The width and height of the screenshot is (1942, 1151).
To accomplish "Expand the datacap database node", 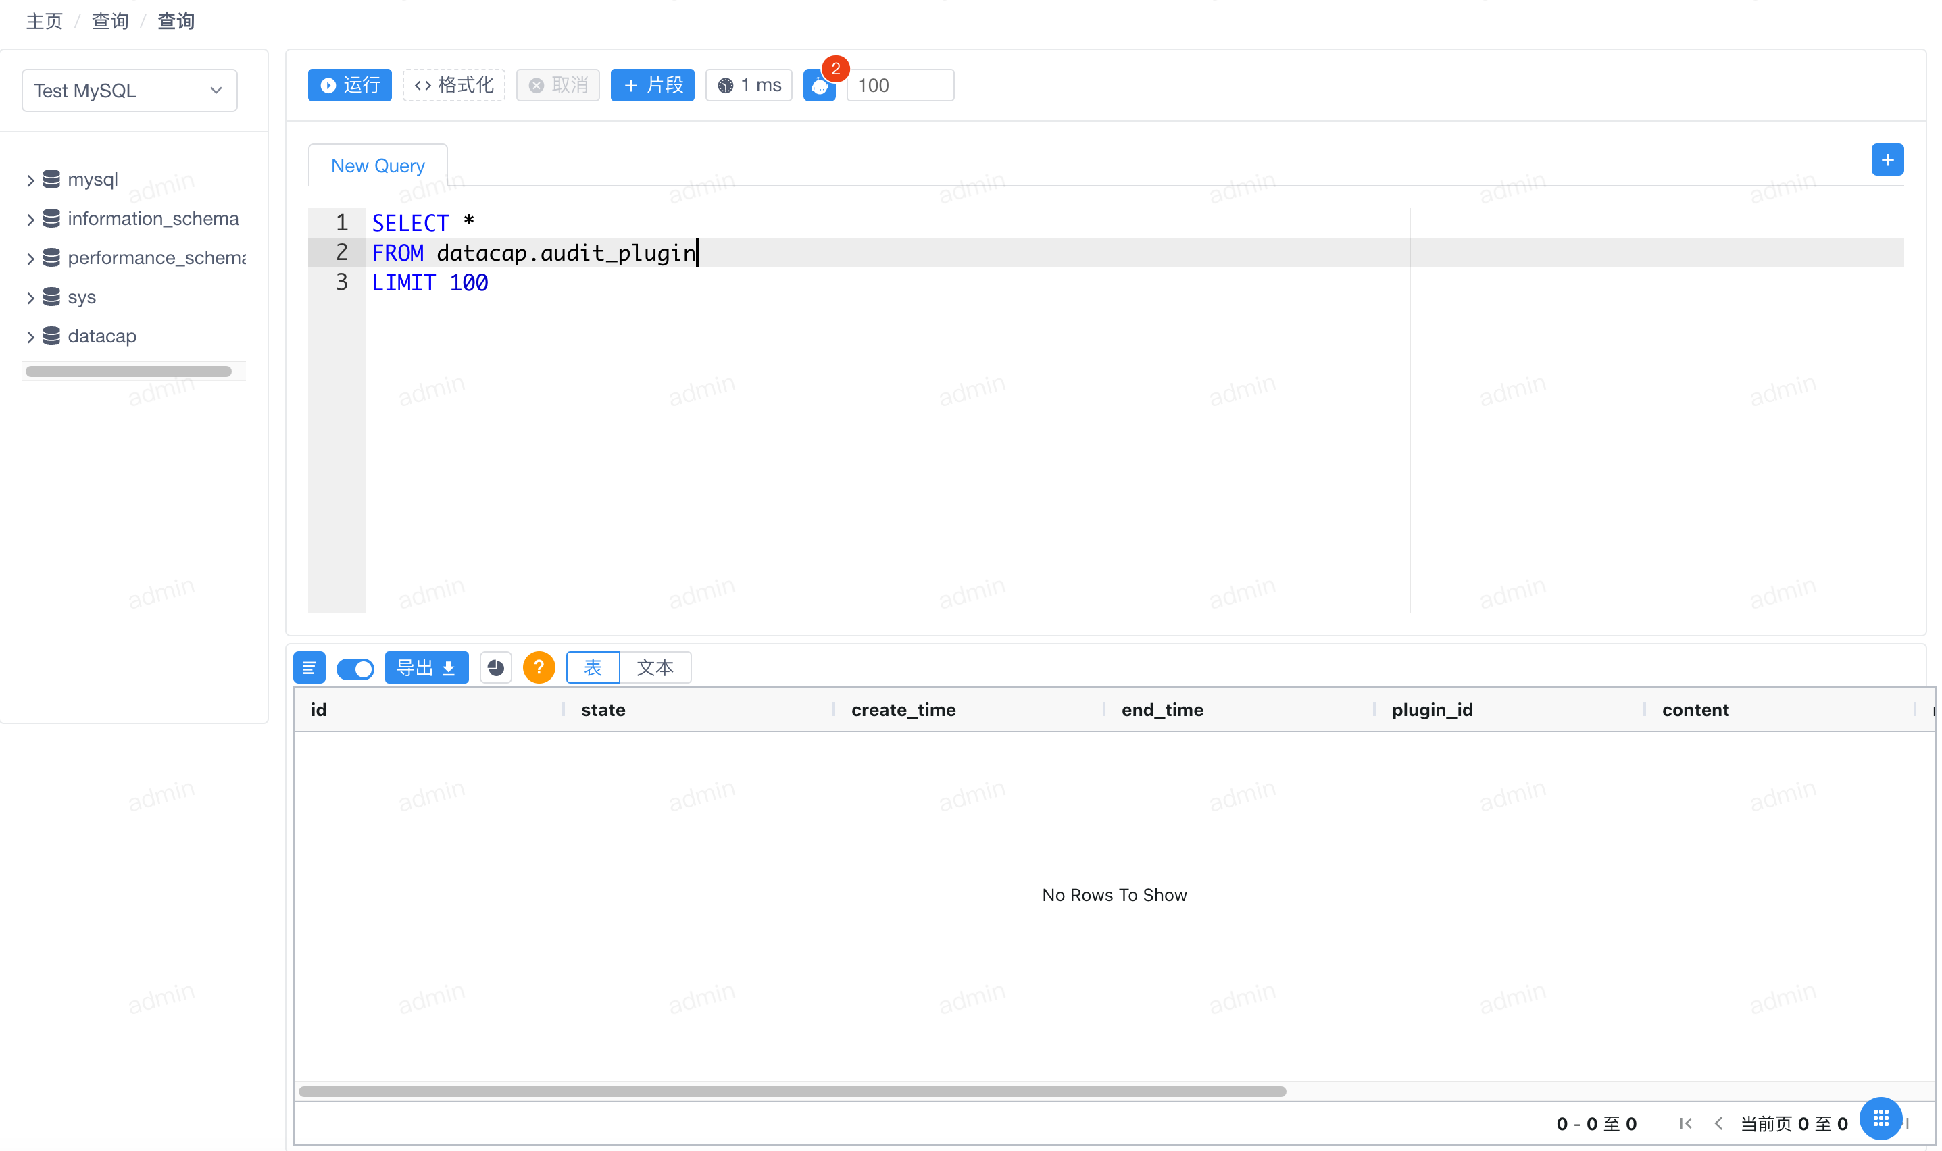I will point(30,336).
